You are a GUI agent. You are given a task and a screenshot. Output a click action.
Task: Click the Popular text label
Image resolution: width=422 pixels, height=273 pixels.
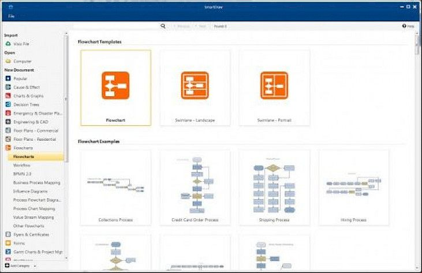pyautogui.click(x=20, y=78)
